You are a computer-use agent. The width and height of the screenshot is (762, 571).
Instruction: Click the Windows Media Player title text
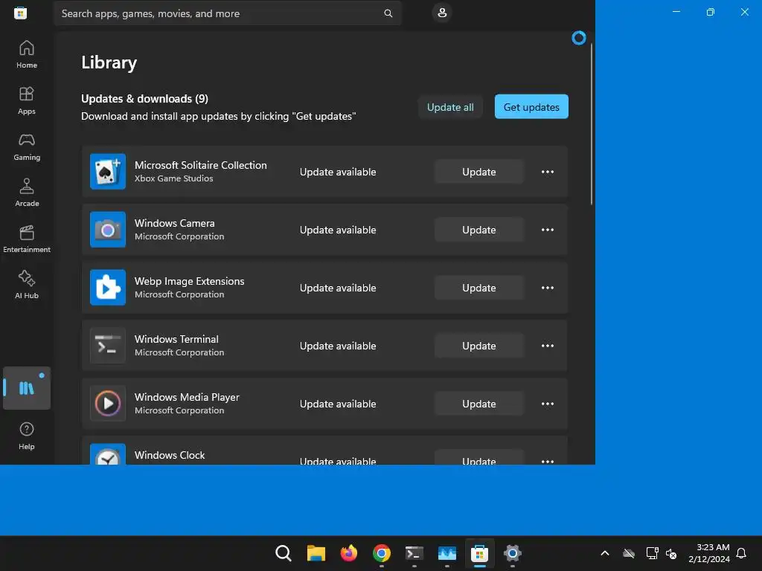tap(187, 397)
